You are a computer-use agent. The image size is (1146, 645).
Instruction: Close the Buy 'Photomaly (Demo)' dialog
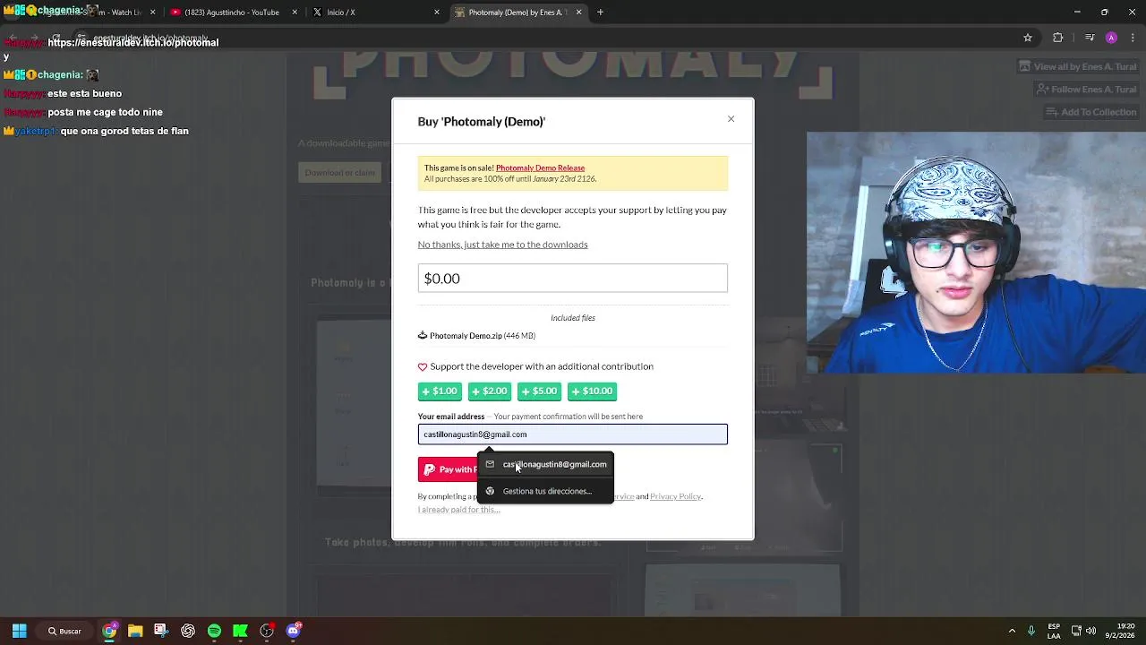[x=731, y=119]
